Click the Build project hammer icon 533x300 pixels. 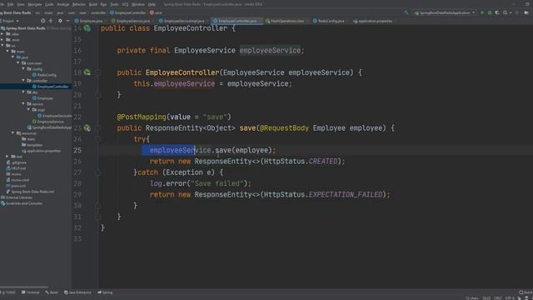click(406, 12)
